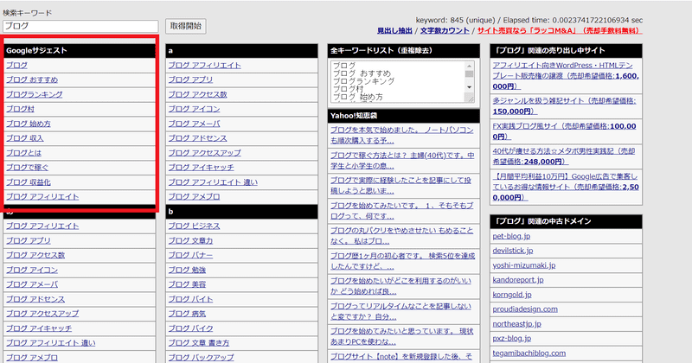This screenshot has width=692, height=363.
Task: Open Yahoo question ブログを本気で始めました
Action: [x=402, y=136]
